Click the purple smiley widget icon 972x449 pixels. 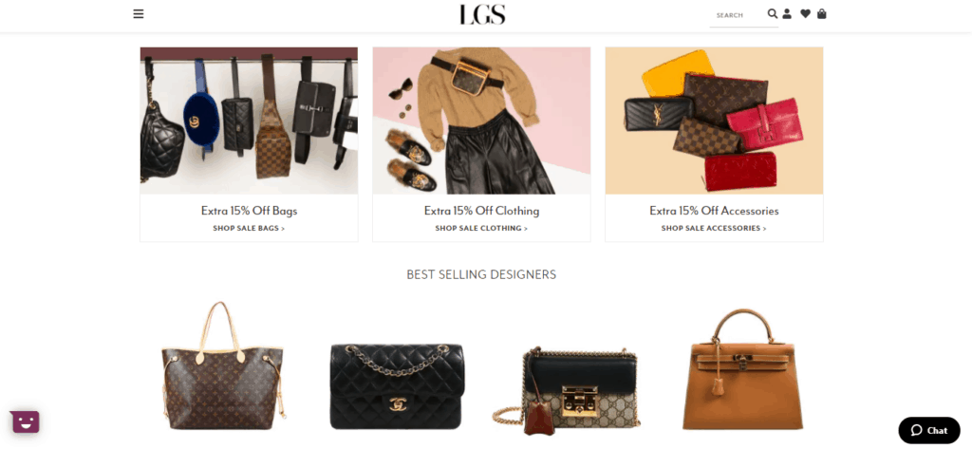[x=25, y=421]
